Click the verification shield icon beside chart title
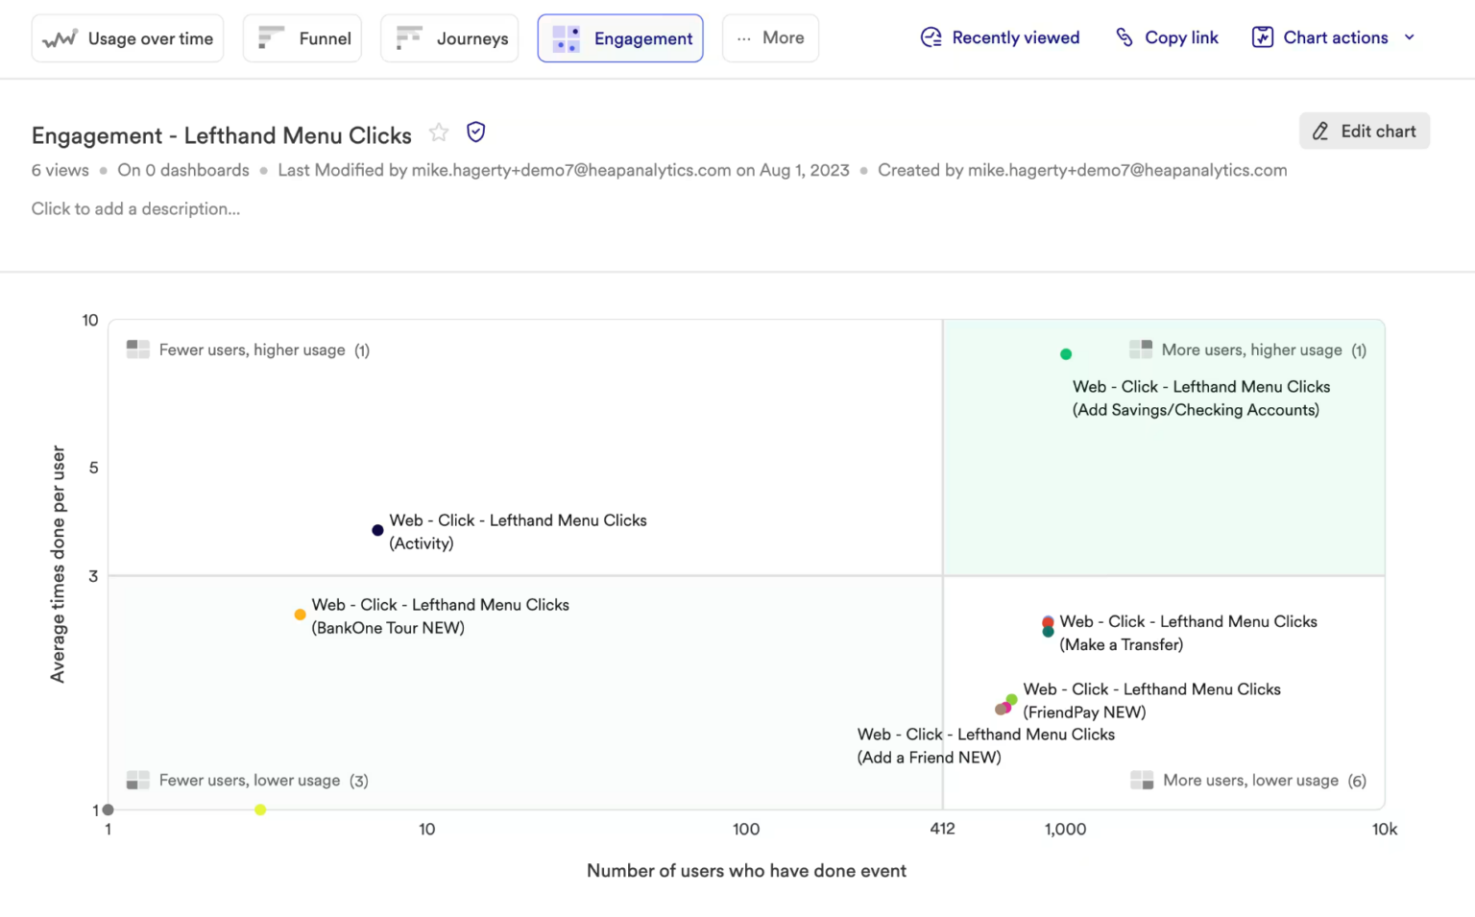The height and width of the screenshot is (917, 1475). coord(475,132)
